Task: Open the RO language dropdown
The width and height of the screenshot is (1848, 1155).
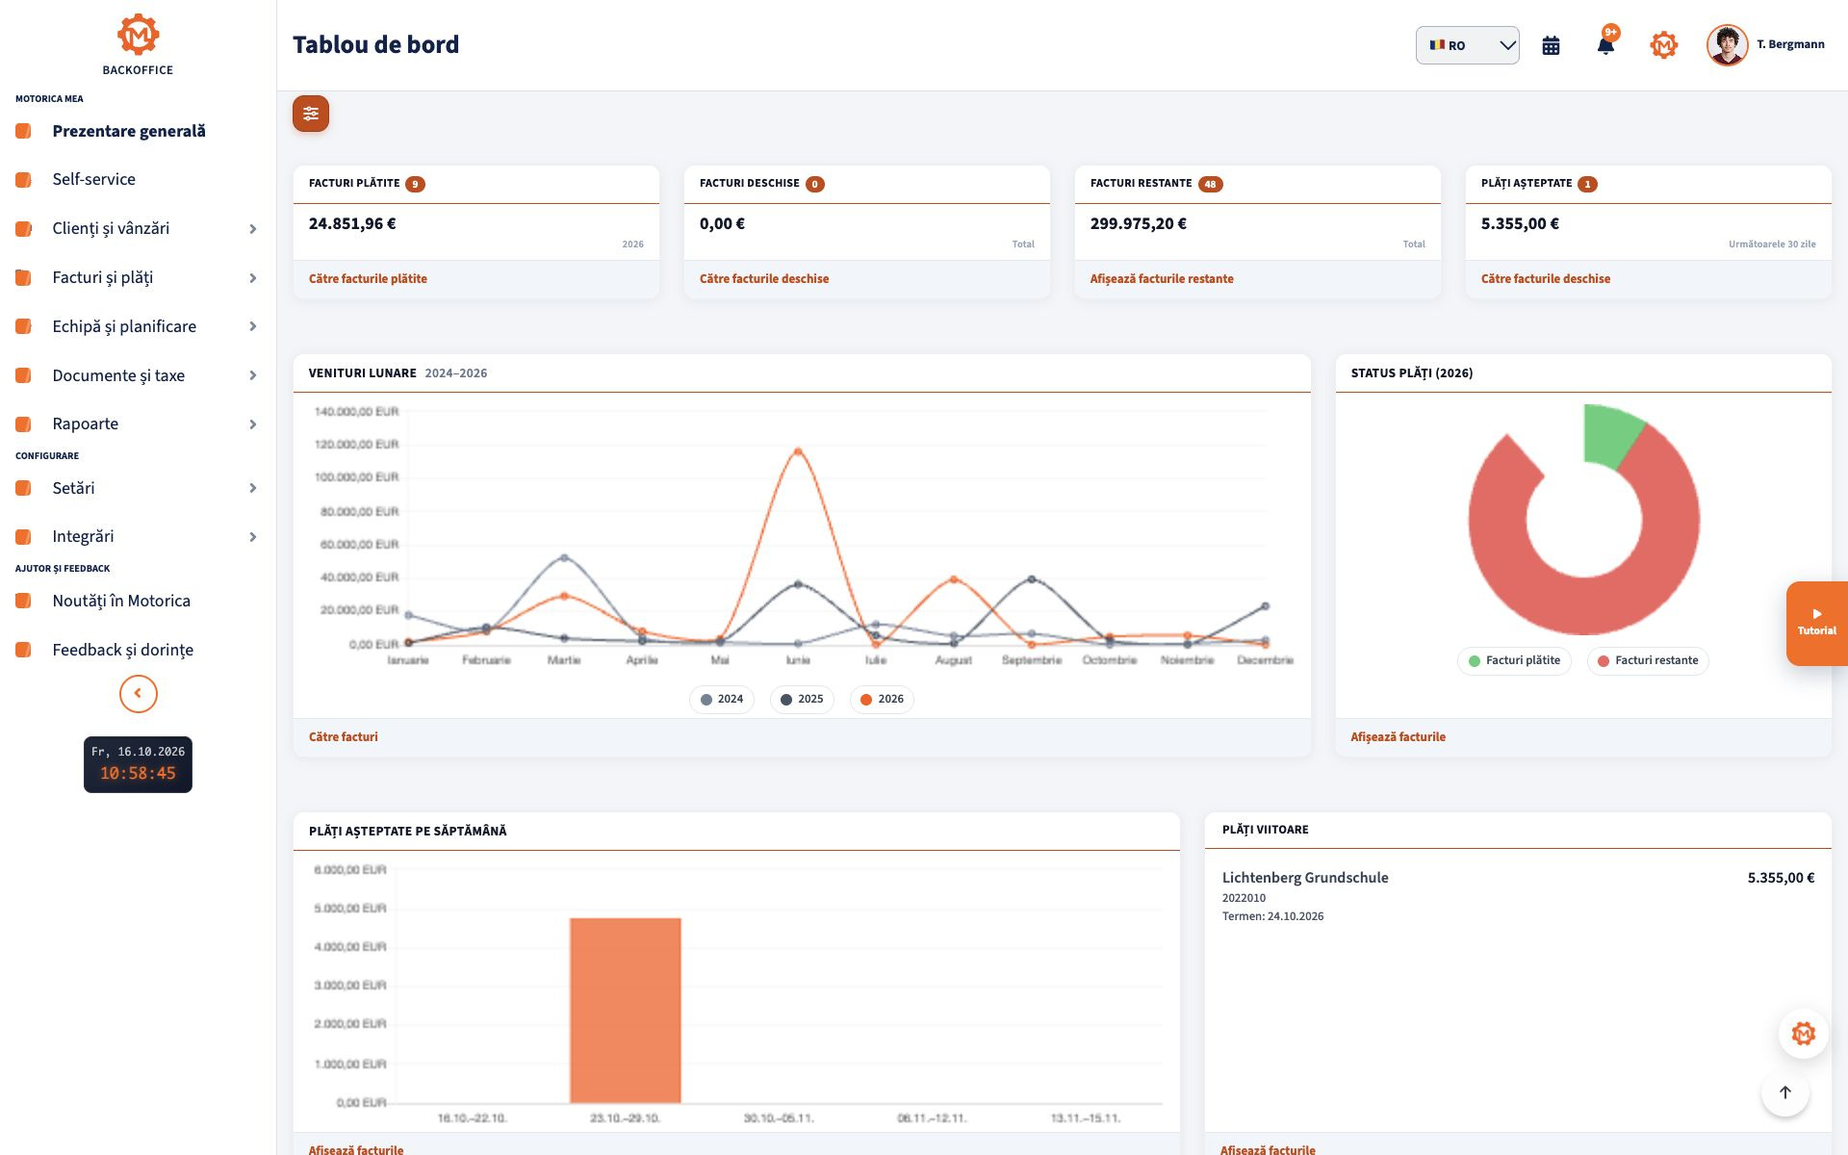Action: (x=1467, y=45)
